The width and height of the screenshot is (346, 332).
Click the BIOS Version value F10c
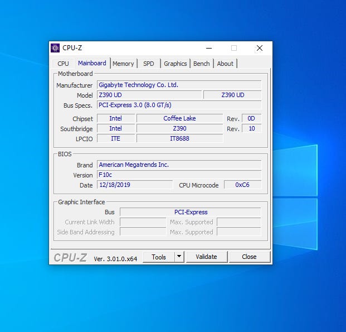[179, 175]
